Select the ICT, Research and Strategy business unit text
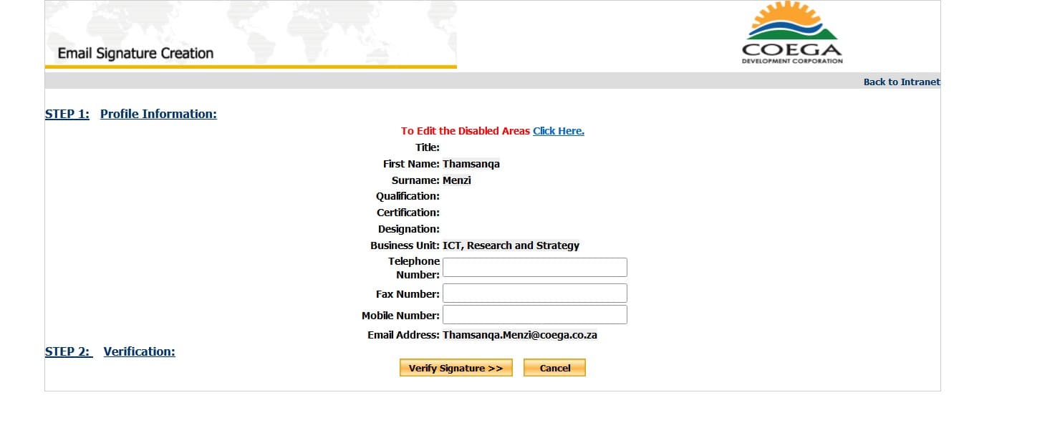This screenshot has height=438, width=1060. [511, 245]
